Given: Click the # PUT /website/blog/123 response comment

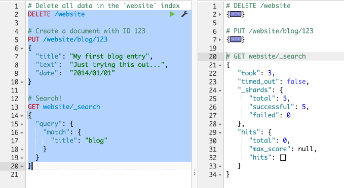Looking at the screenshot, I should pos(270,31).
